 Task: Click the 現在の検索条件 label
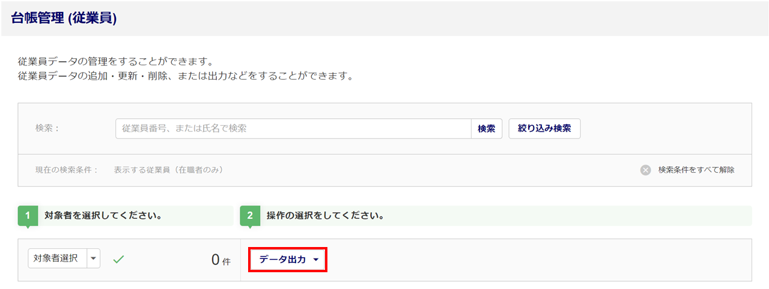67,170
